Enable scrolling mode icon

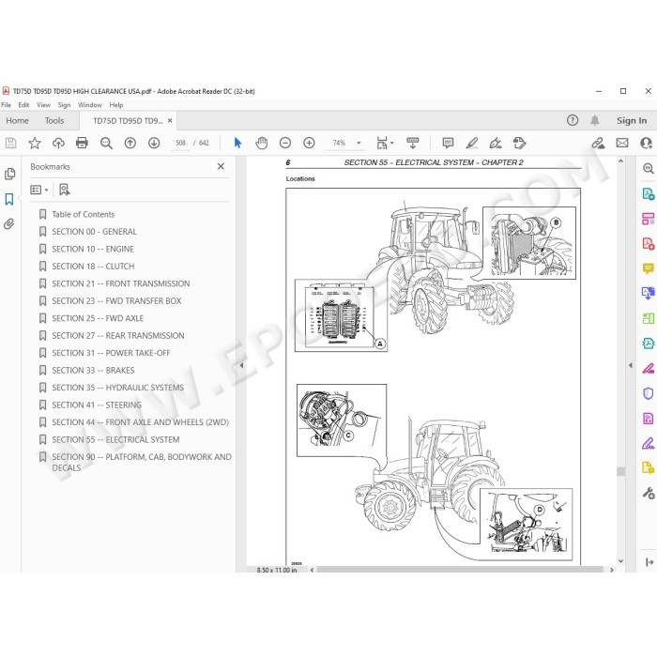[413, 144]
